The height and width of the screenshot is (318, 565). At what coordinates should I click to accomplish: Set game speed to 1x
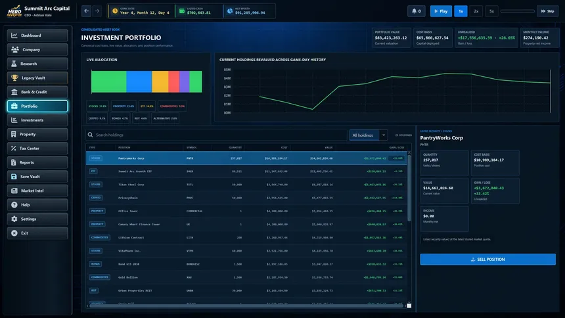click(461, 11)
